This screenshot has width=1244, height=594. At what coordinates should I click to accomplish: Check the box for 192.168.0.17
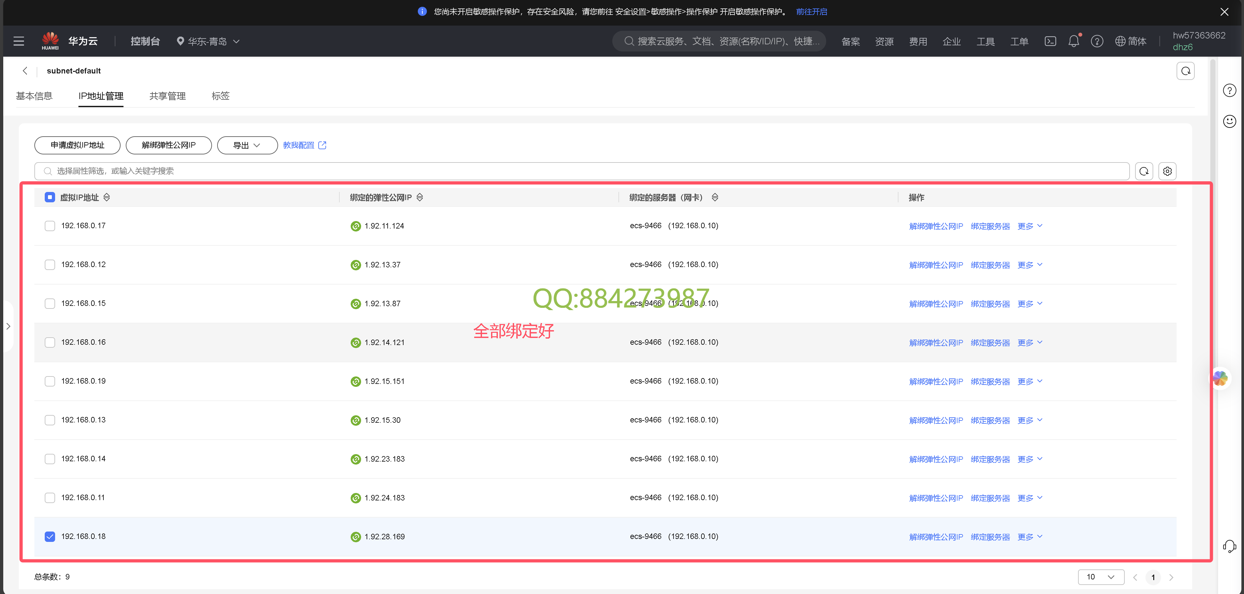click(x=50, y=226)
